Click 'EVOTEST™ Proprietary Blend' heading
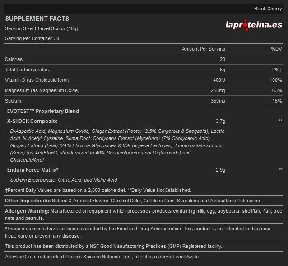 tap(43, 111)
